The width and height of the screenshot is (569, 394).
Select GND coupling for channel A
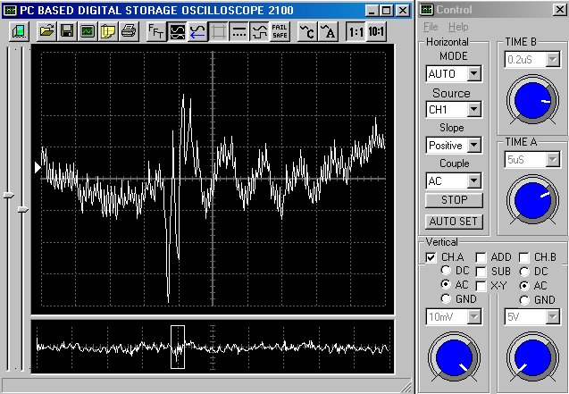tap(446, 299)
